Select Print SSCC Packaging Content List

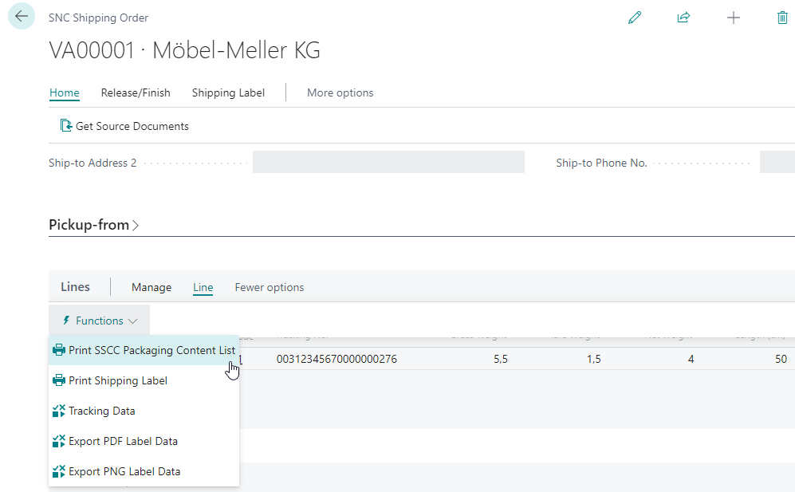click(x=152, y=350)
